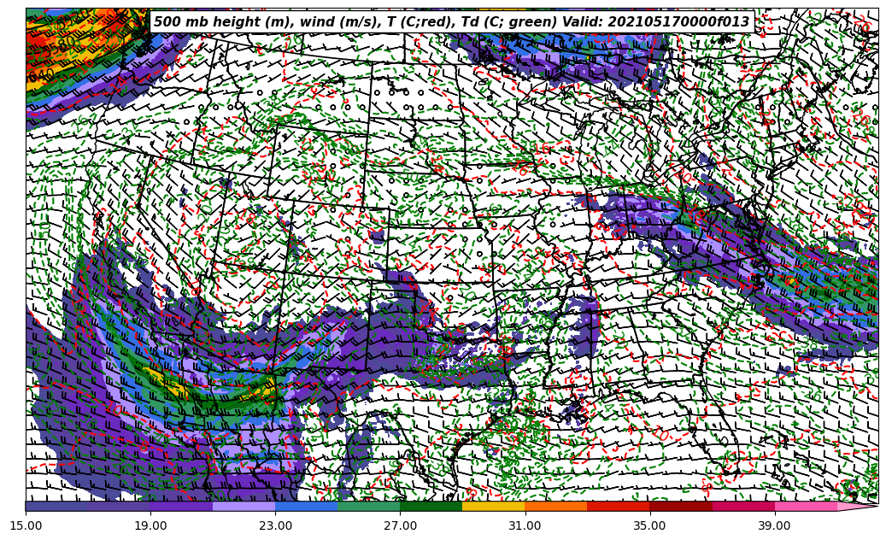The image size is (886, 540).
Task: Click the yellow segment of the colorbar
Action: [x=493, y=507]
